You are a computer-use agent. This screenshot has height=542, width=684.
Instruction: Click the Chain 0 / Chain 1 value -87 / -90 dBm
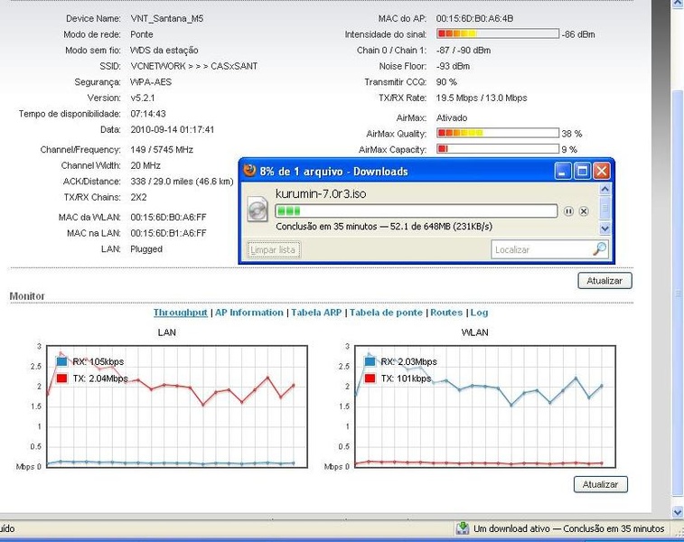464,51
